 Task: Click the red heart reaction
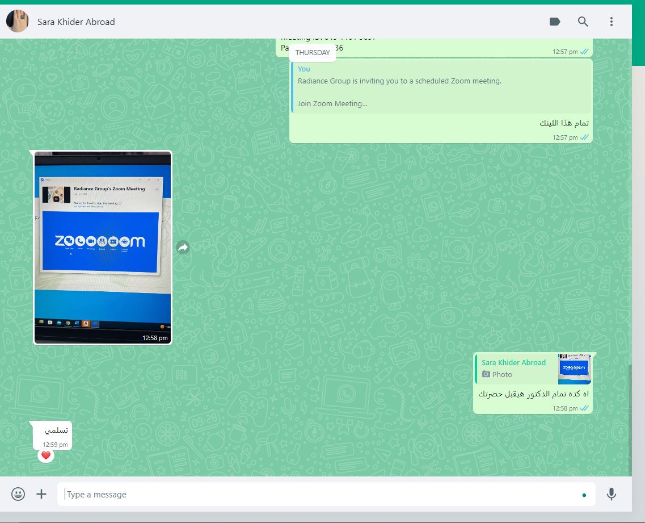tap(45, 455)
